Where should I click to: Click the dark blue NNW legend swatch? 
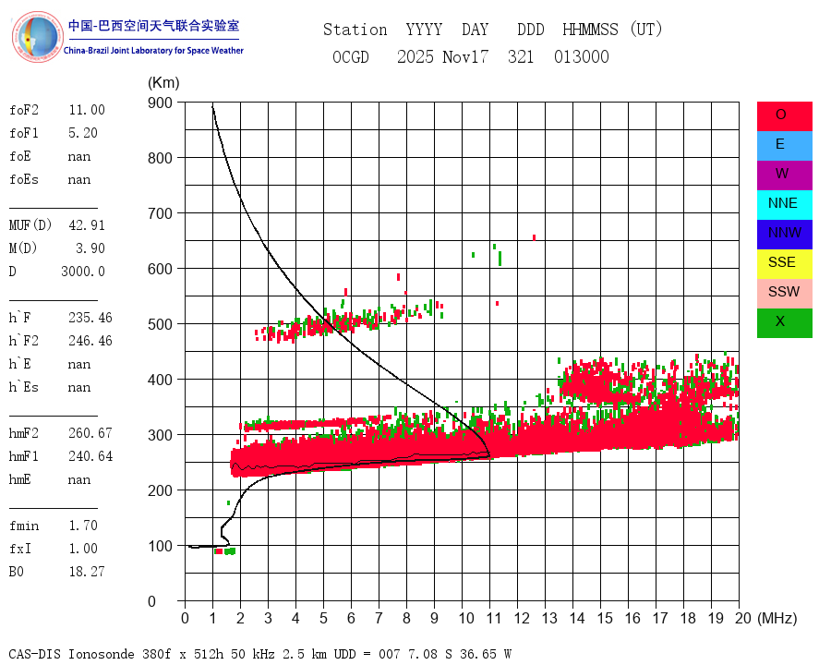click(x=784, y=233)
